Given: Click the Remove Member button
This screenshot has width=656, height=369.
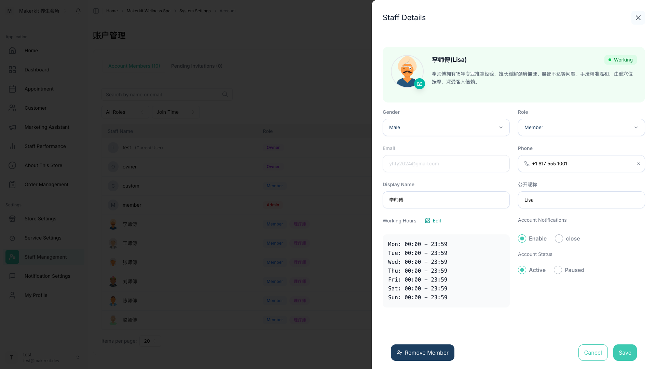Looking at the screenshot, I should click(x=422, y=353).
